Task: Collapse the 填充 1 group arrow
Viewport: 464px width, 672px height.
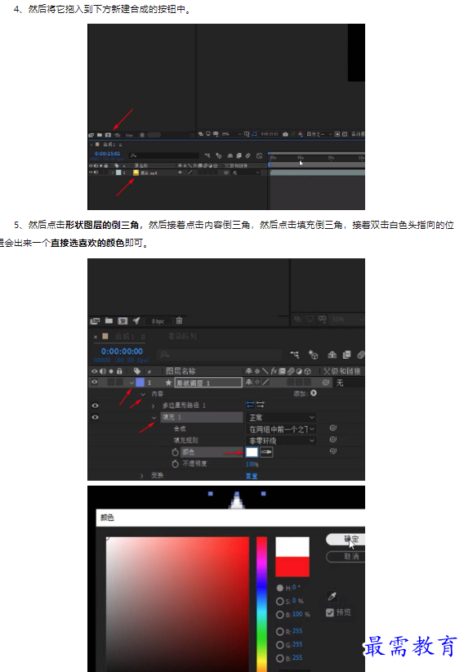Action: coord(154,418)
